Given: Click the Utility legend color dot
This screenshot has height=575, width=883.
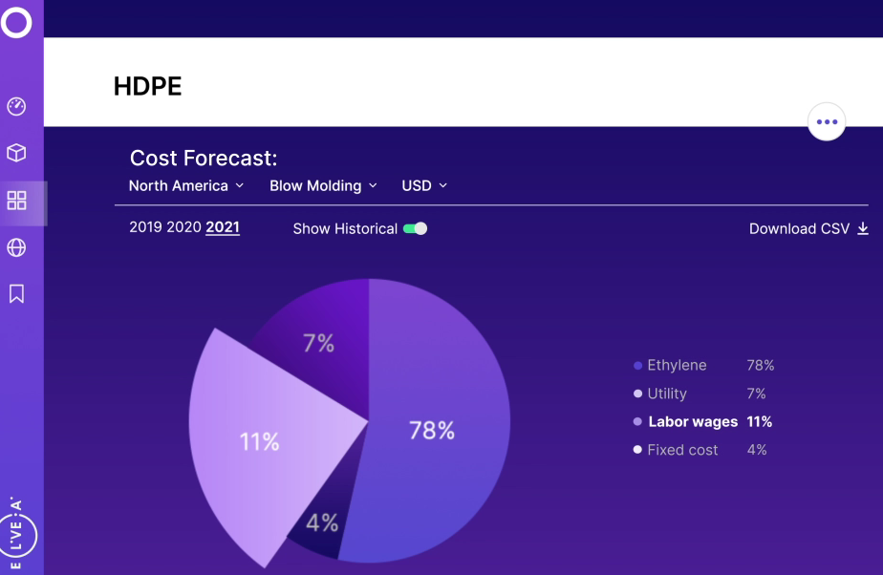Looking at the screenshot, I should point(637,394).
